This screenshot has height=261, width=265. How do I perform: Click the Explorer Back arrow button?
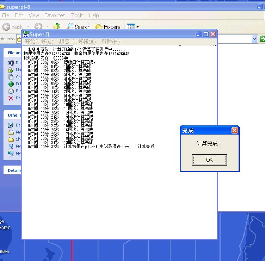6,27
